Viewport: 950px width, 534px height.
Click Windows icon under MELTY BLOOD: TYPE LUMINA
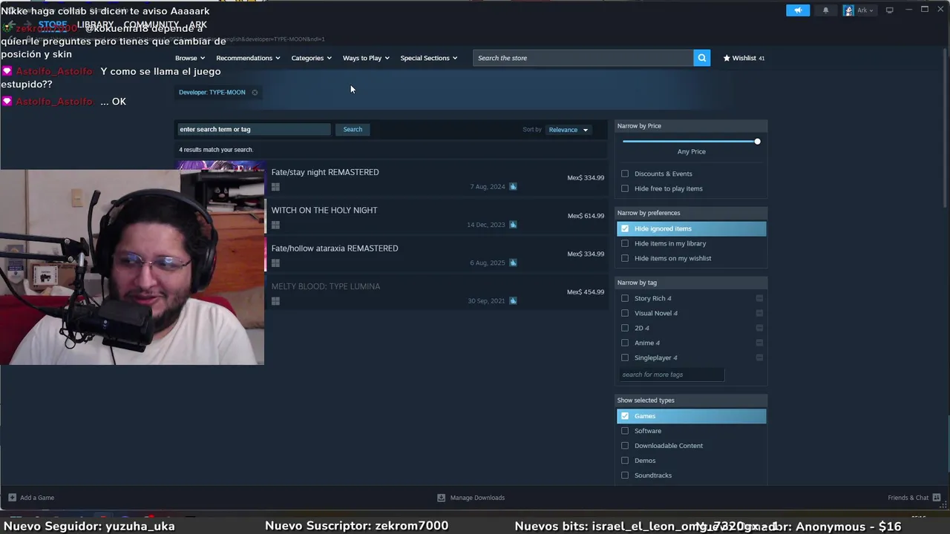pyautogui.click(x=275, y=301)
